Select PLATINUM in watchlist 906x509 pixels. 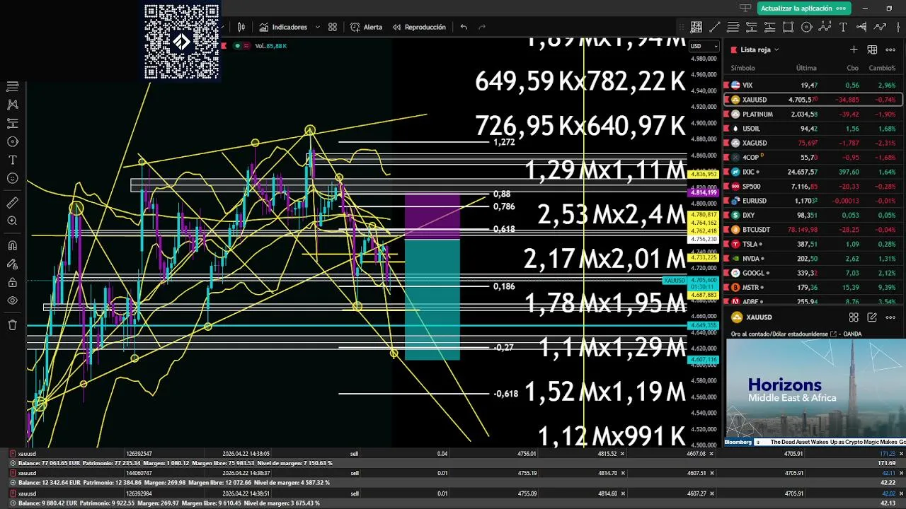pyautogui.click(x=813, y=114)
